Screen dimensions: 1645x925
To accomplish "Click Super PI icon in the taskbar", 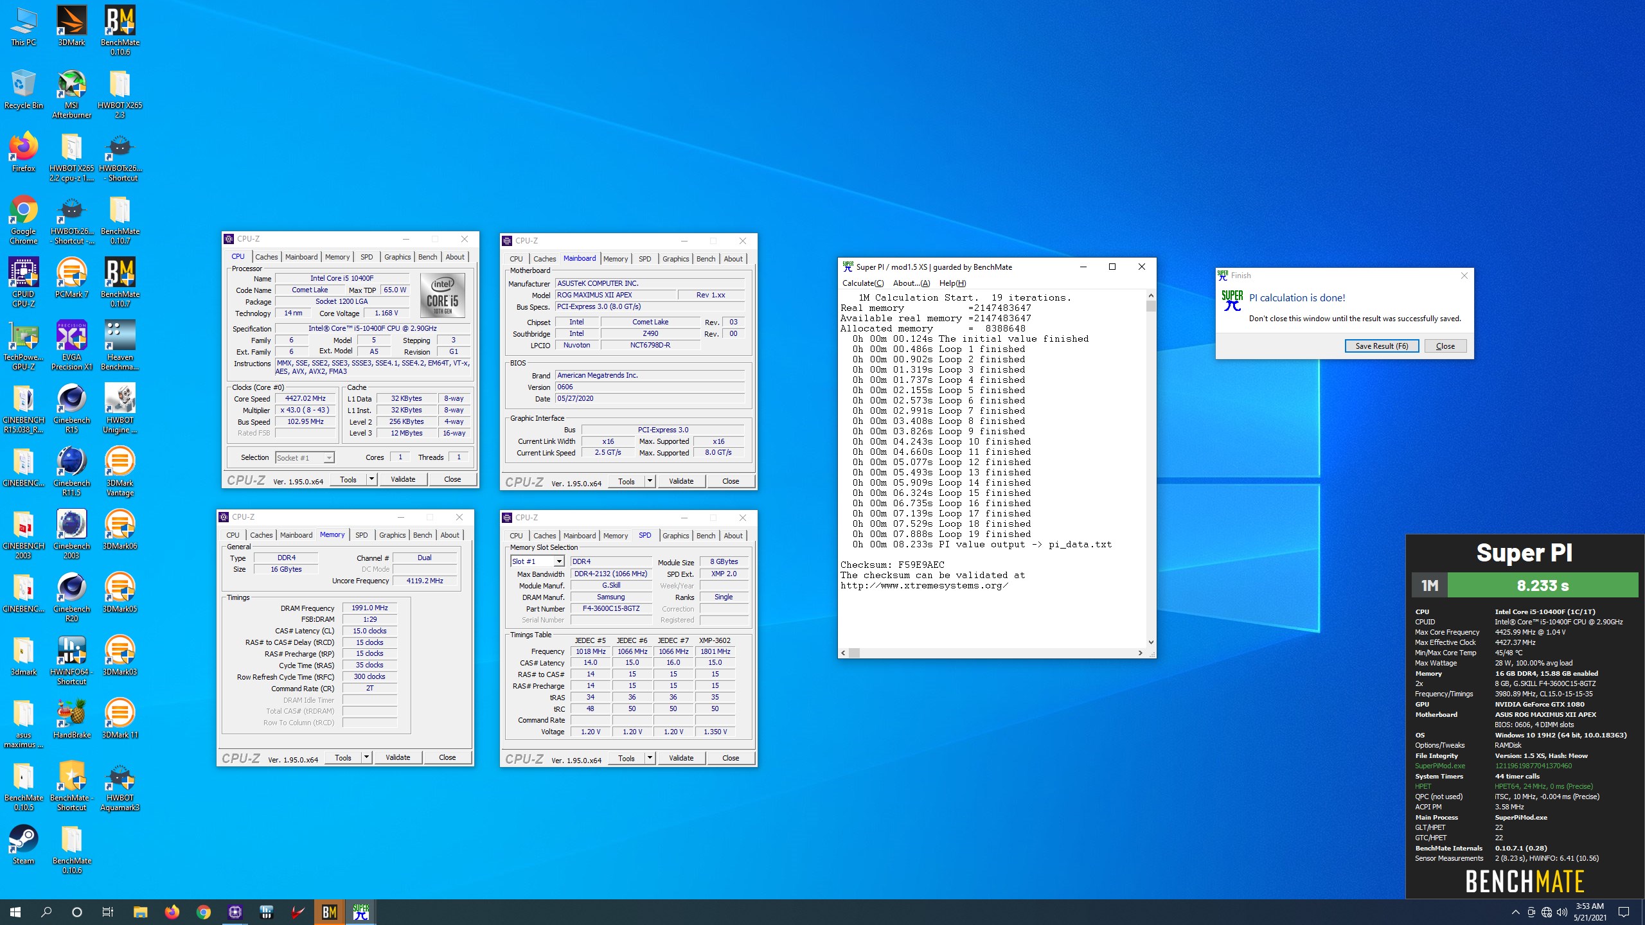I will tap(361, 912).
